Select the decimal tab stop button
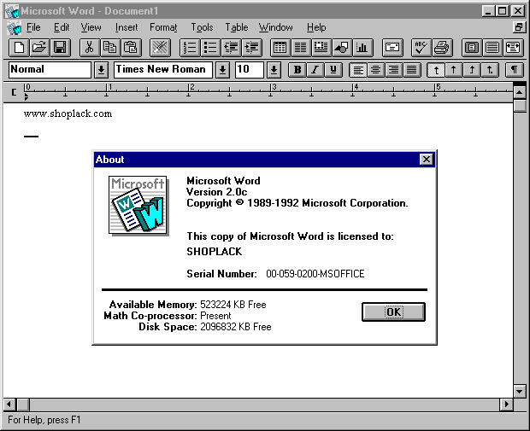Viewport: 530px width, 431px height. [x=490, y=70]
